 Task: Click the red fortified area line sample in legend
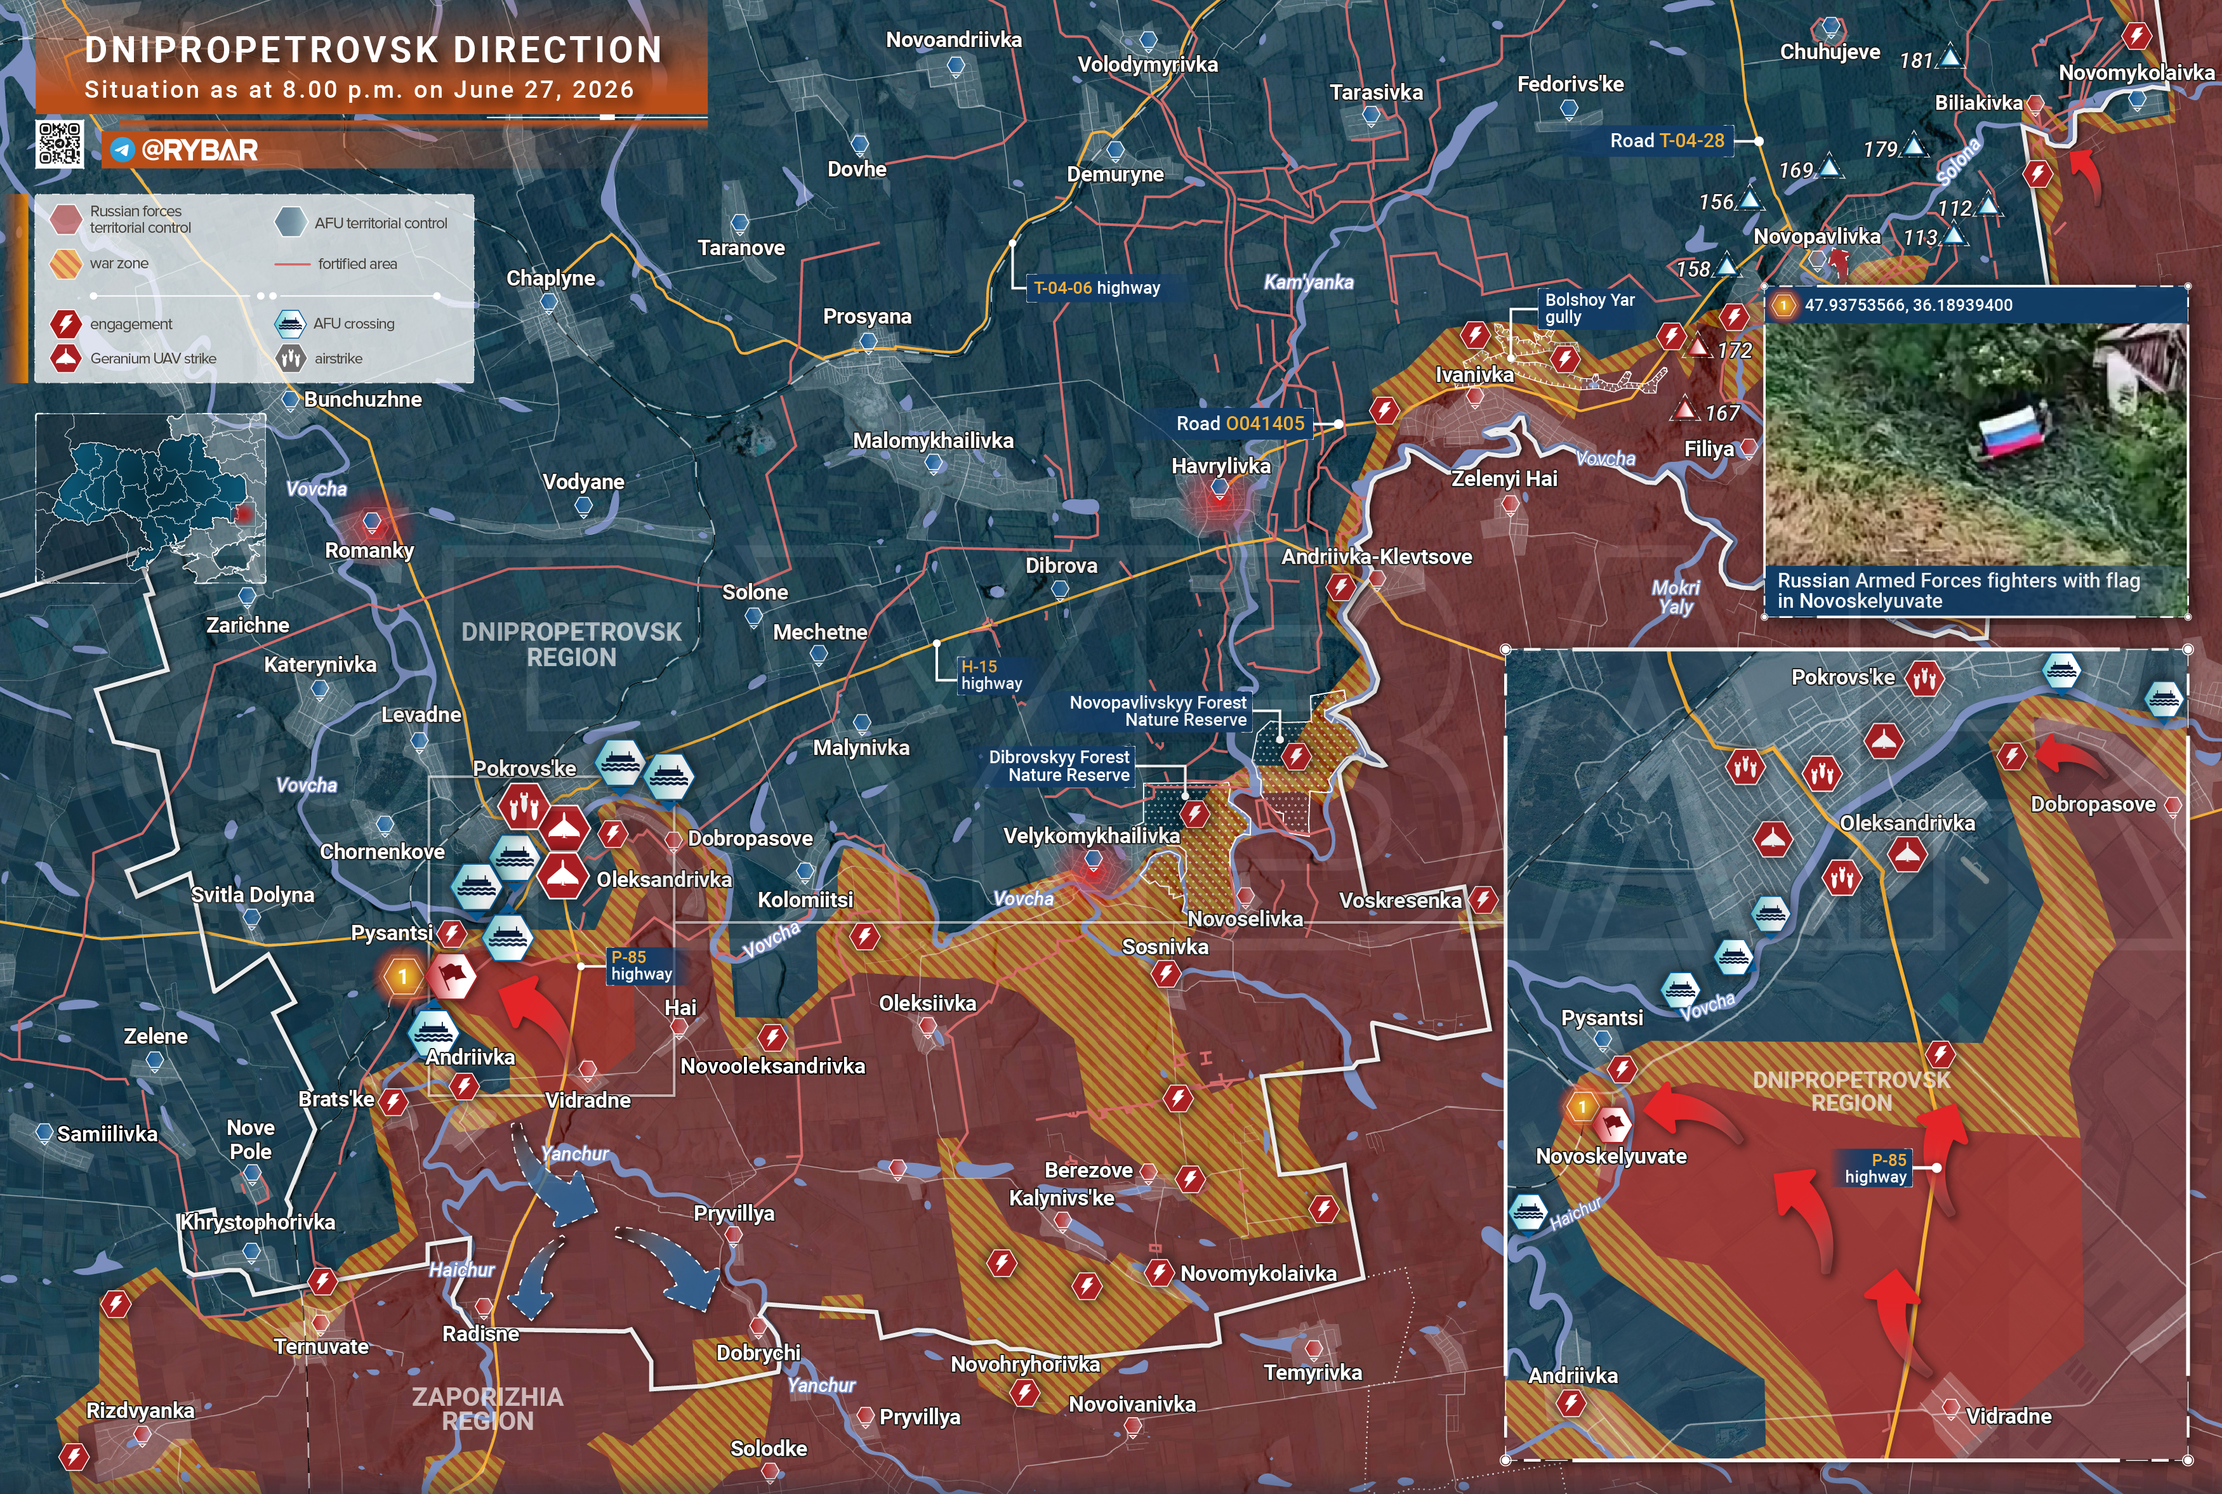pos(292,264)
